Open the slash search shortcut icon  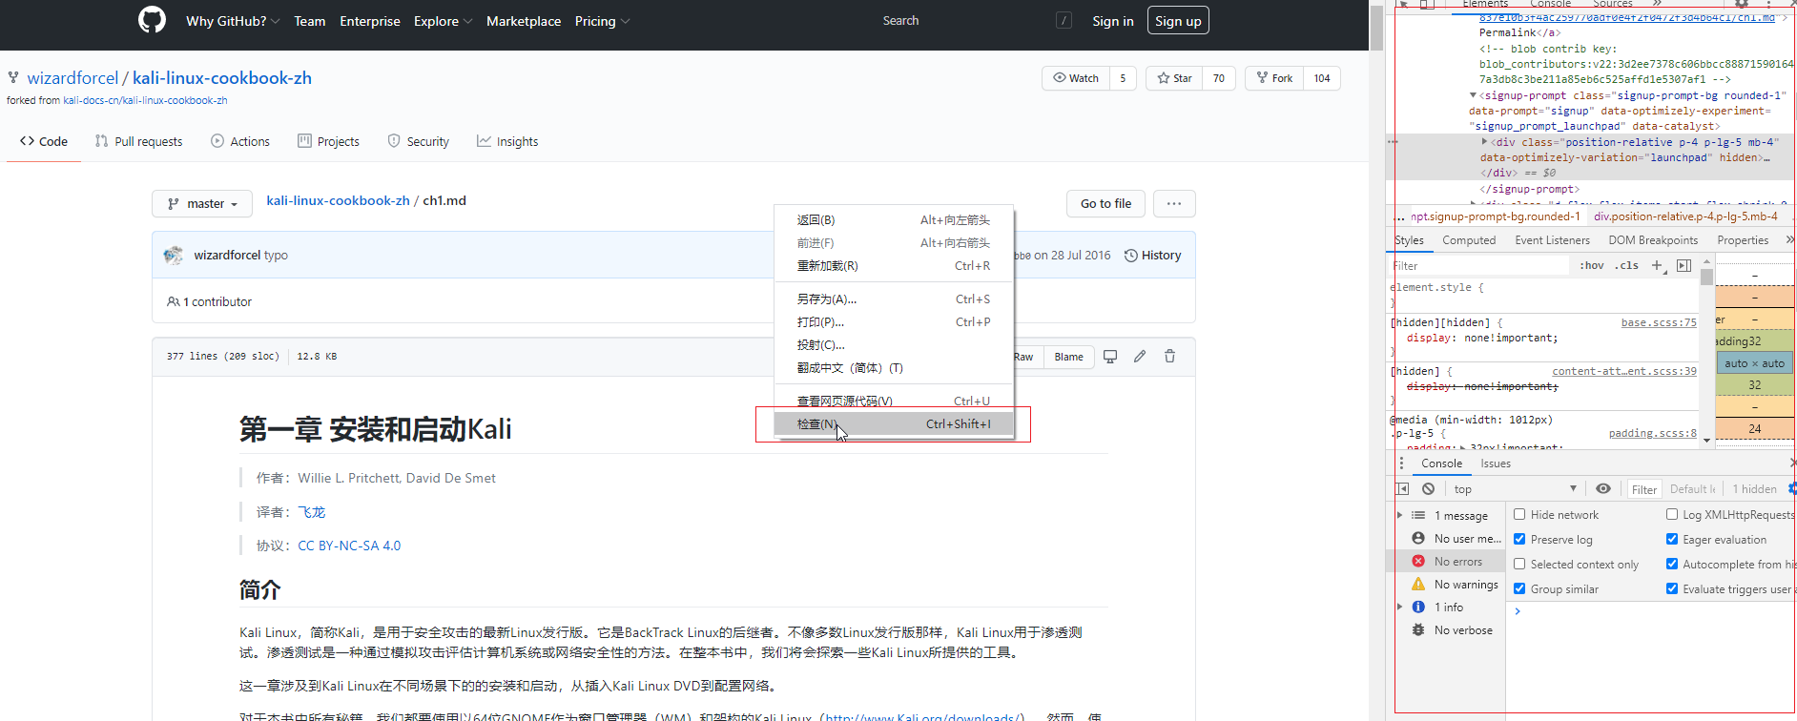point(1064,21)
